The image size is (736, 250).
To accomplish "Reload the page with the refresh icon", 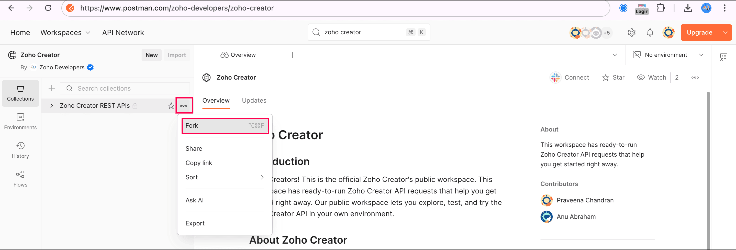I will coord(48,8).
